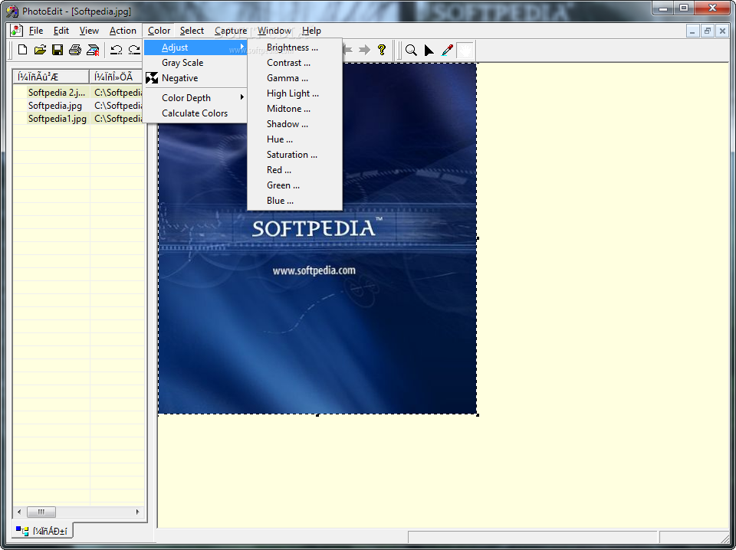736x550 pixels.
Task: Open the Gamma adjustment
Action: (294, 78)
